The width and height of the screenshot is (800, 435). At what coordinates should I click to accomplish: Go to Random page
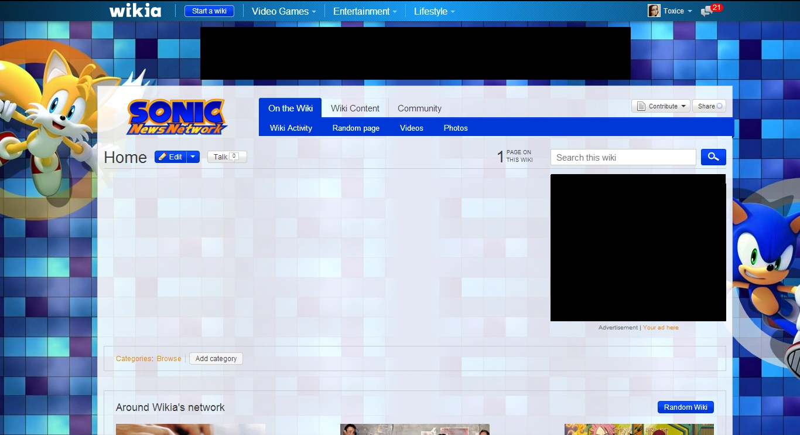(355, 128)
